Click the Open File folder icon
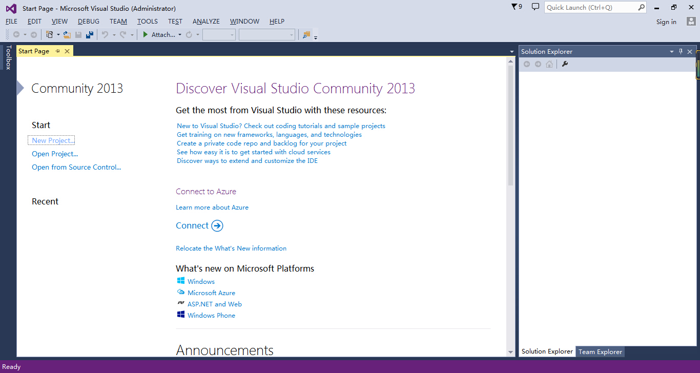700x373 pixels. (x=67, y=35)
